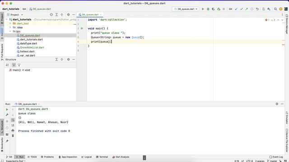
Task: Open the Terminal tool window
Action: pos(102,157)
